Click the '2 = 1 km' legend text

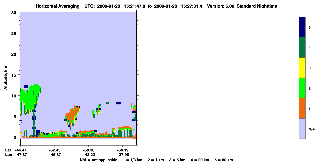point(156,160)
